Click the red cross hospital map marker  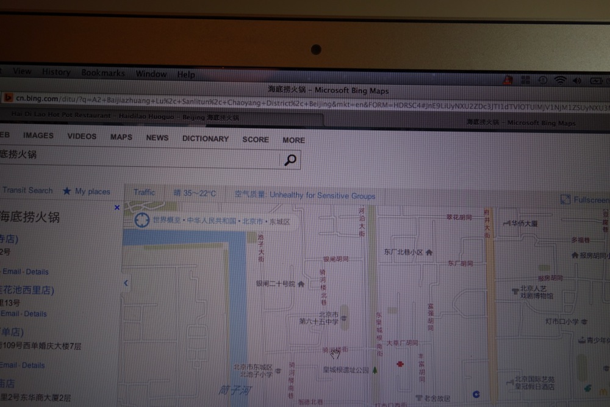click(x=400, y=364)
